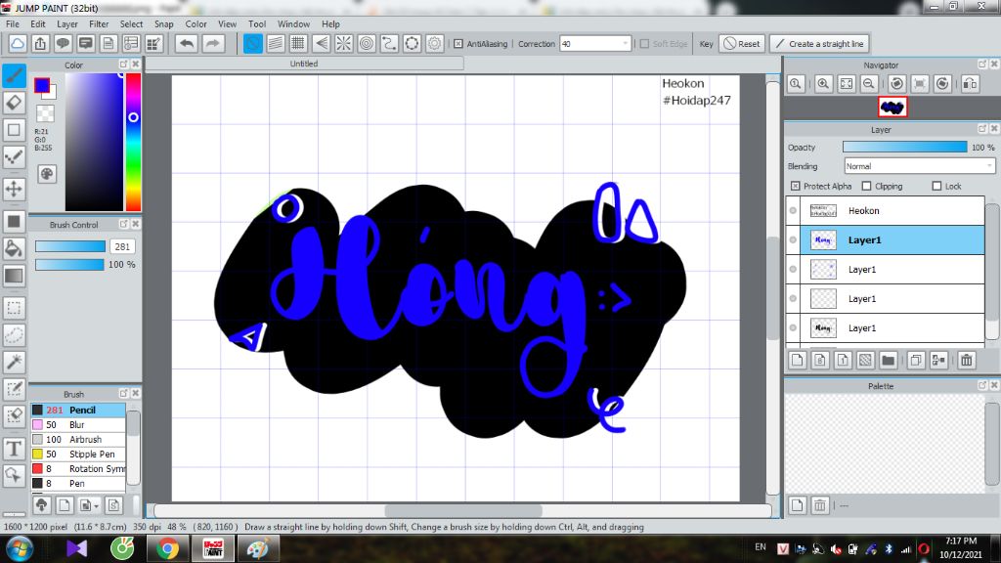The width and height of the screenshot is (1001, 563).
Task: Click the delete layer trash icon
Action: (x=967, y=360)
